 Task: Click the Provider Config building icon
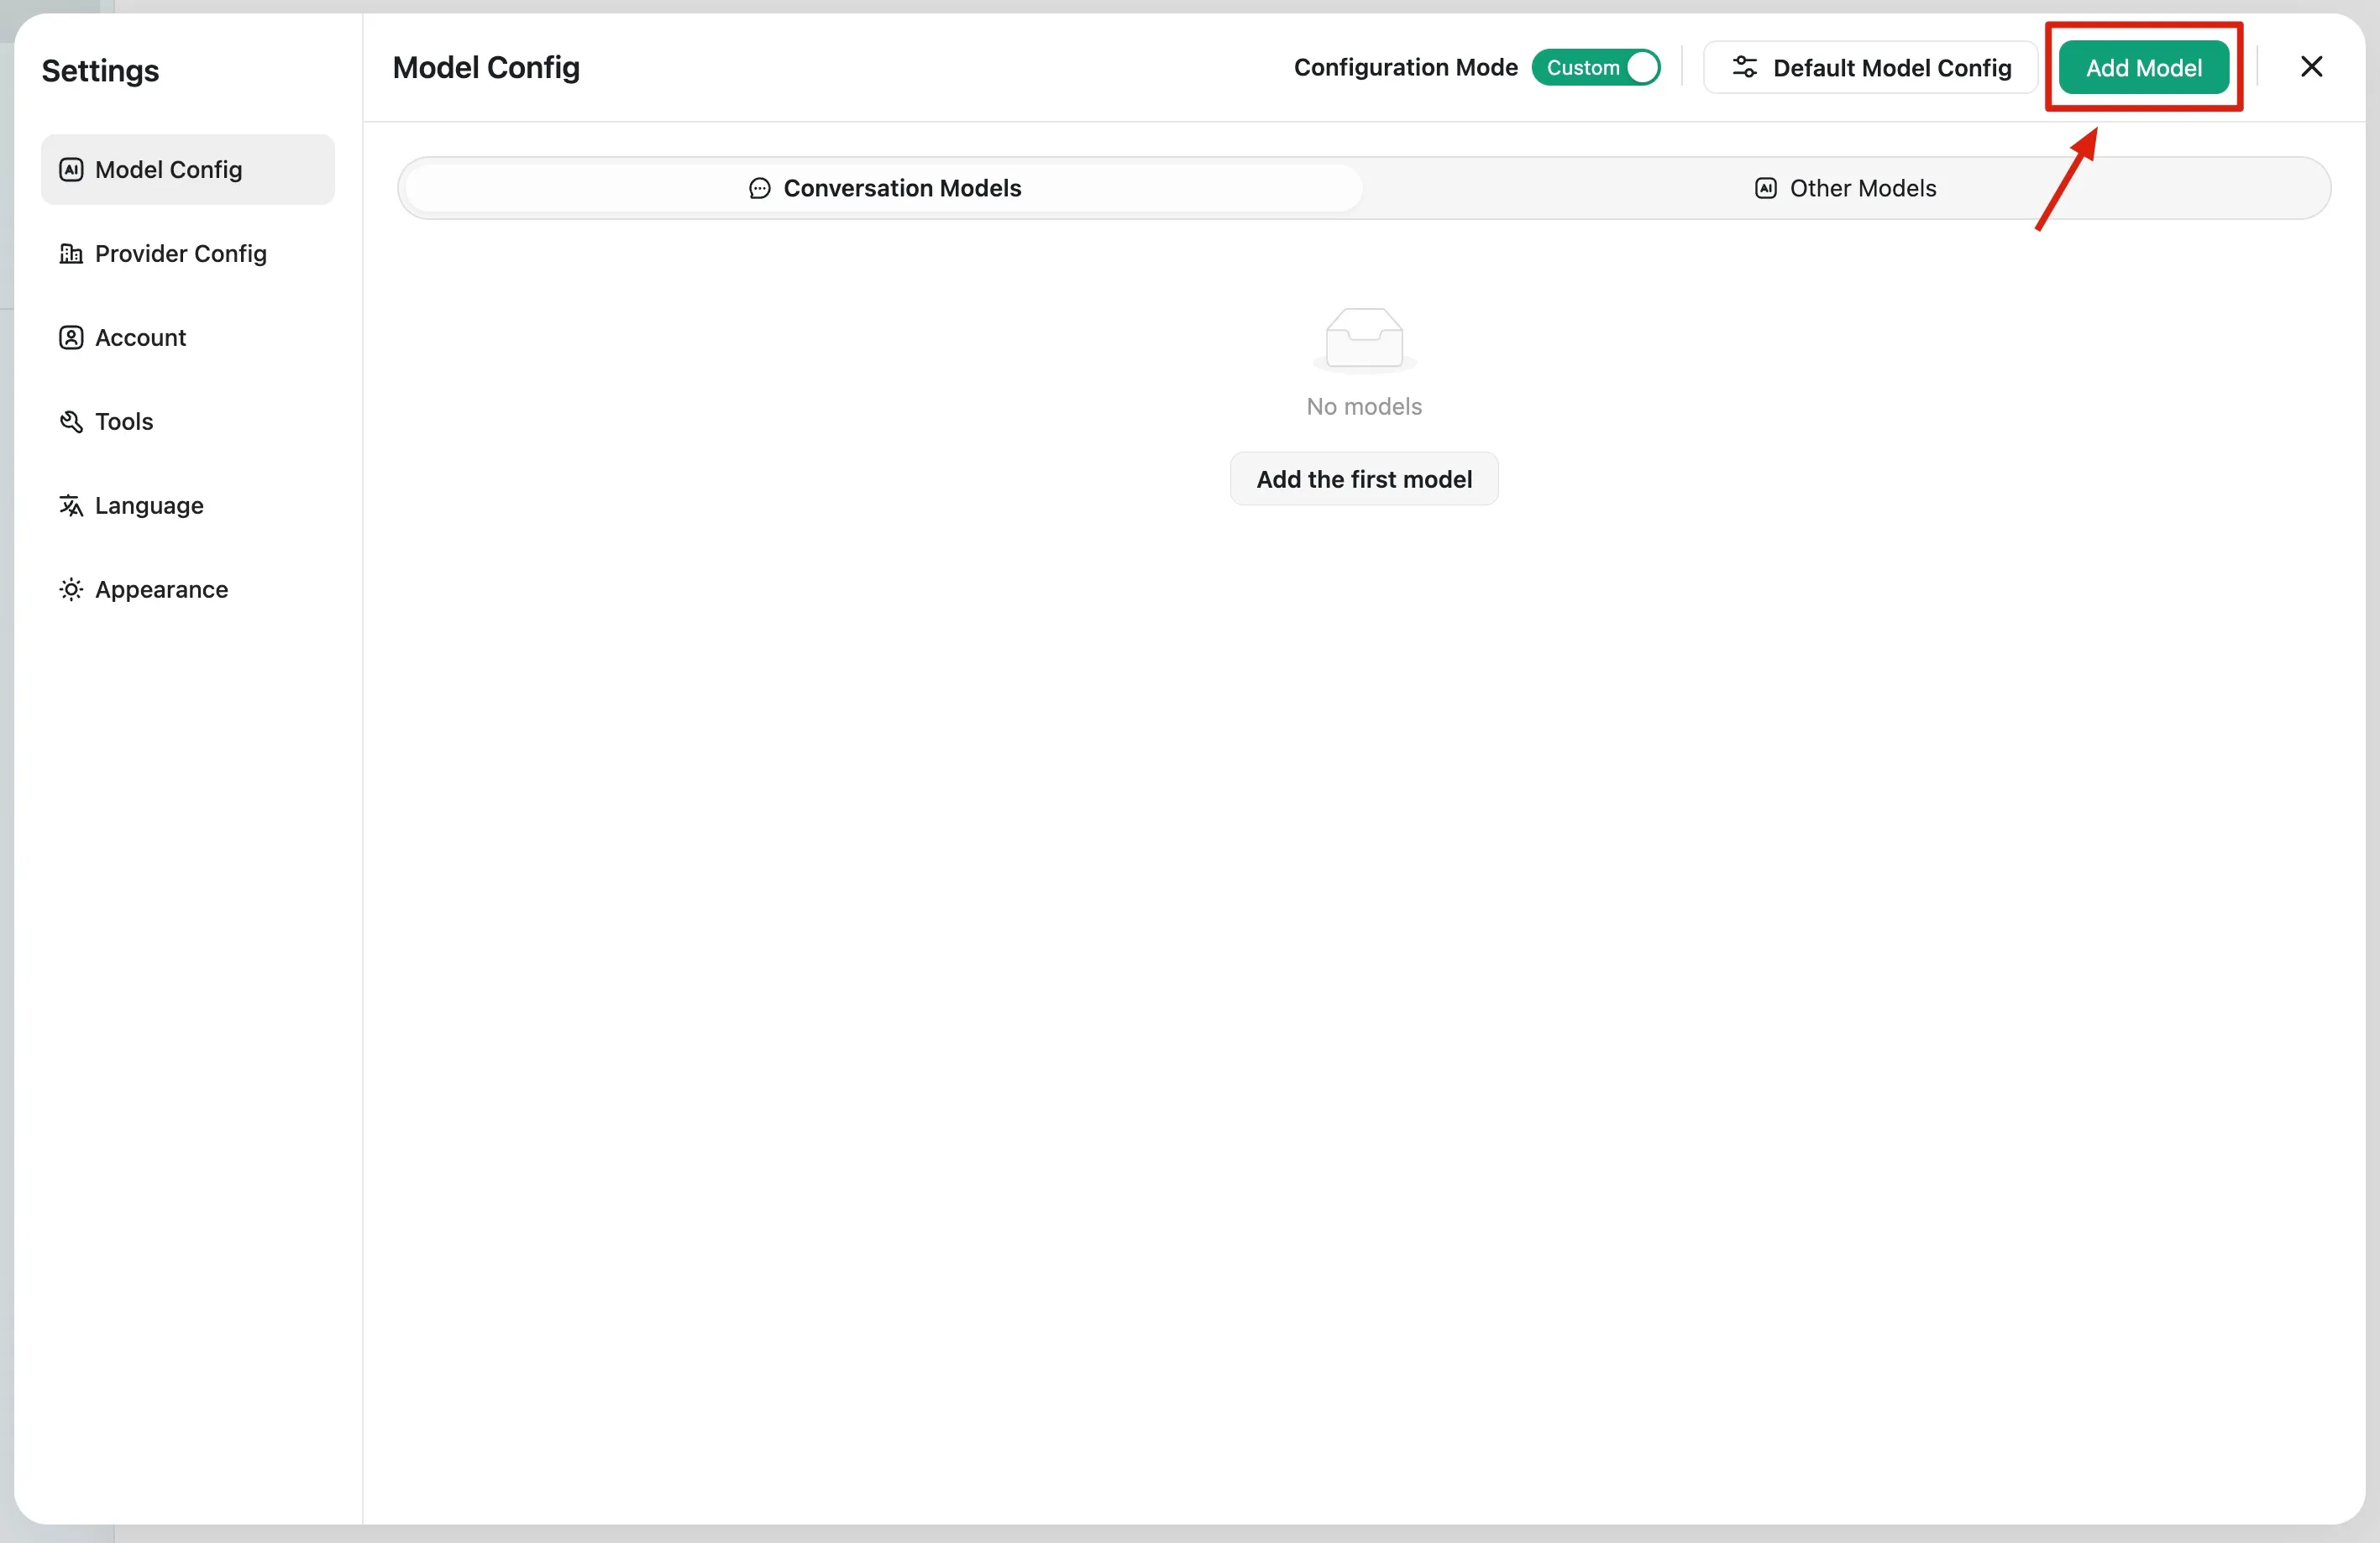click(71, 254)
